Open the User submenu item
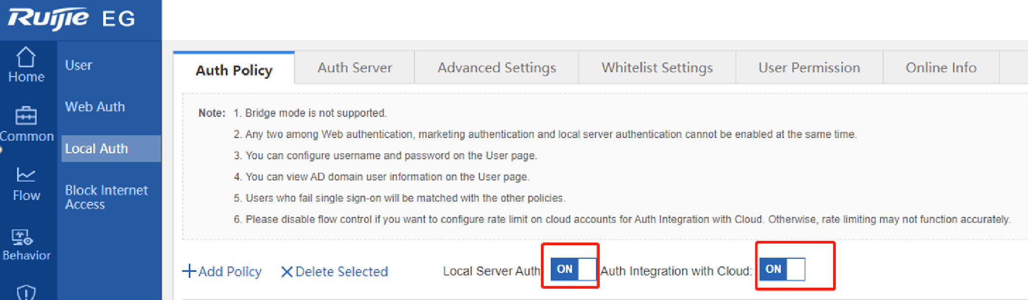The height and width of the screenshot is (300, 1028). (x=79, y=65)
